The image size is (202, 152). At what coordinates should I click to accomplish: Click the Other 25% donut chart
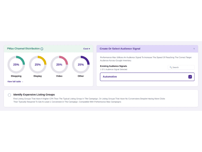[81, 65]
